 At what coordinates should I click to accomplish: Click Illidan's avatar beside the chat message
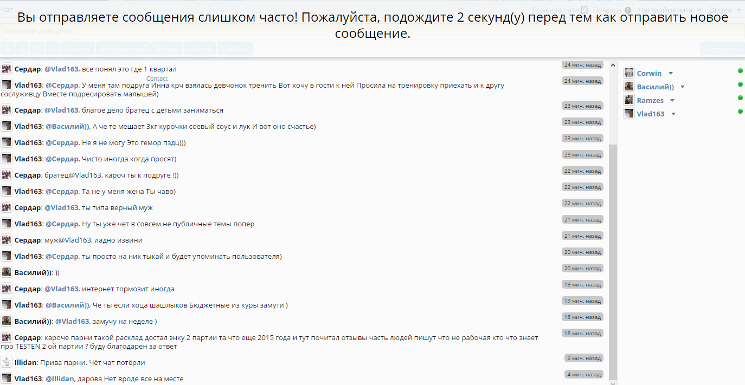pyautogui.click(x=7, y=362)
